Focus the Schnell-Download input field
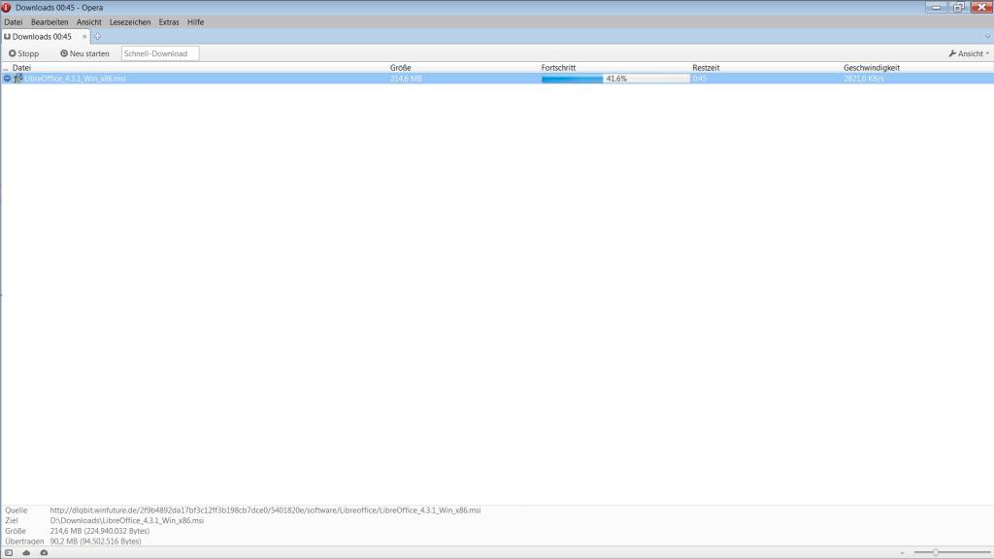Screen dimensions: 994x559 [x=160, y=54]
